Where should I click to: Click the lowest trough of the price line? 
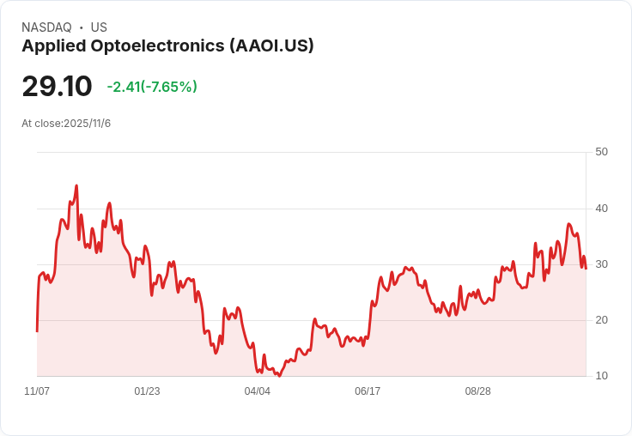pyautogui.click(x=279, y=376)
